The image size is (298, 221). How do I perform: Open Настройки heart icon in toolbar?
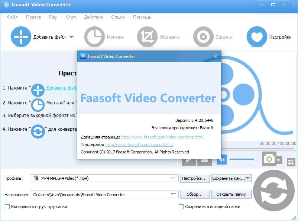pos(257,37)
